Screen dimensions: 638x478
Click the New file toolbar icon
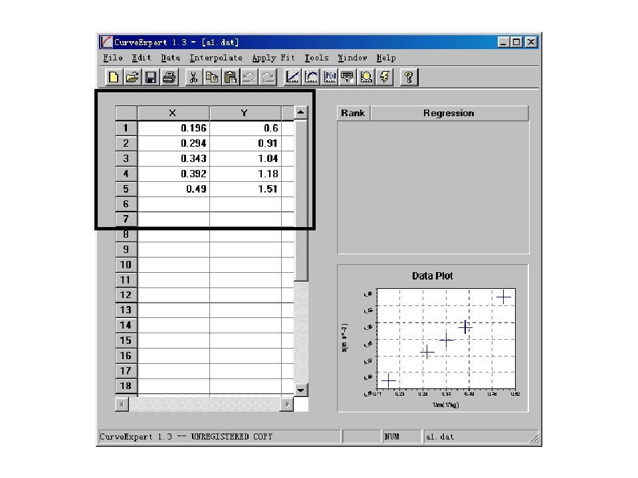pos(114,78)
